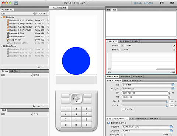Open the gear menu in files panel
The height and width of the screenshot is (136, 177).
pos(34,106)
